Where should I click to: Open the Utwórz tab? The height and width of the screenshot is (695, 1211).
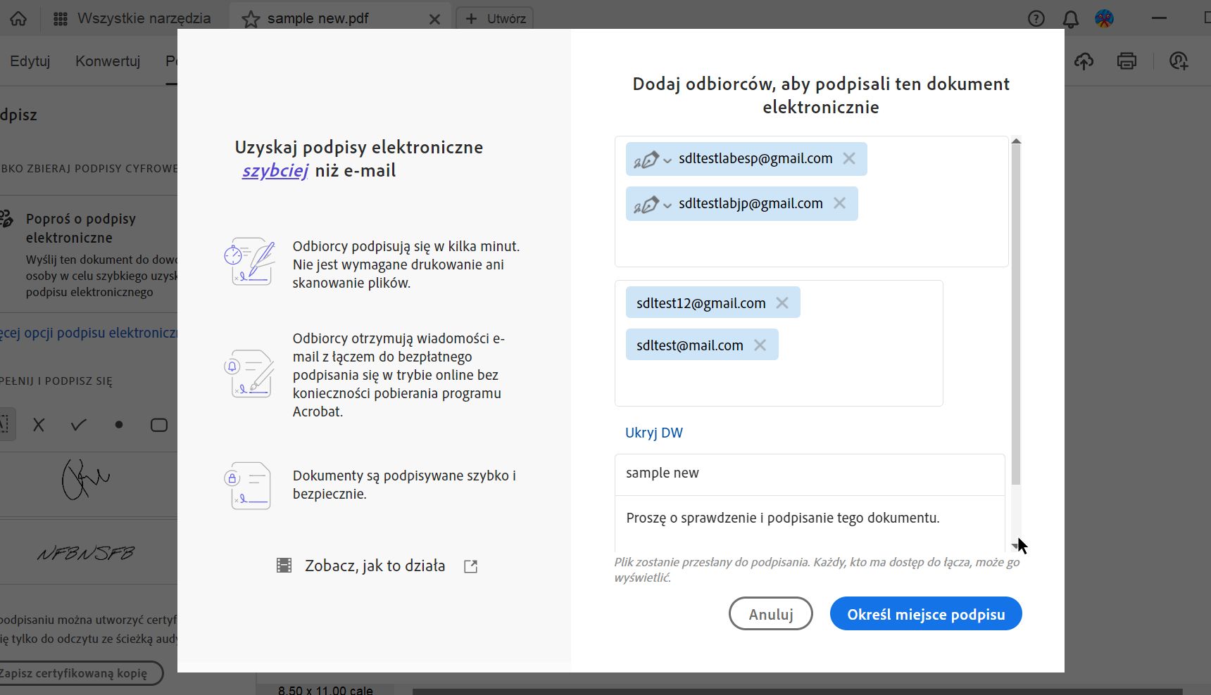point(495,18)
